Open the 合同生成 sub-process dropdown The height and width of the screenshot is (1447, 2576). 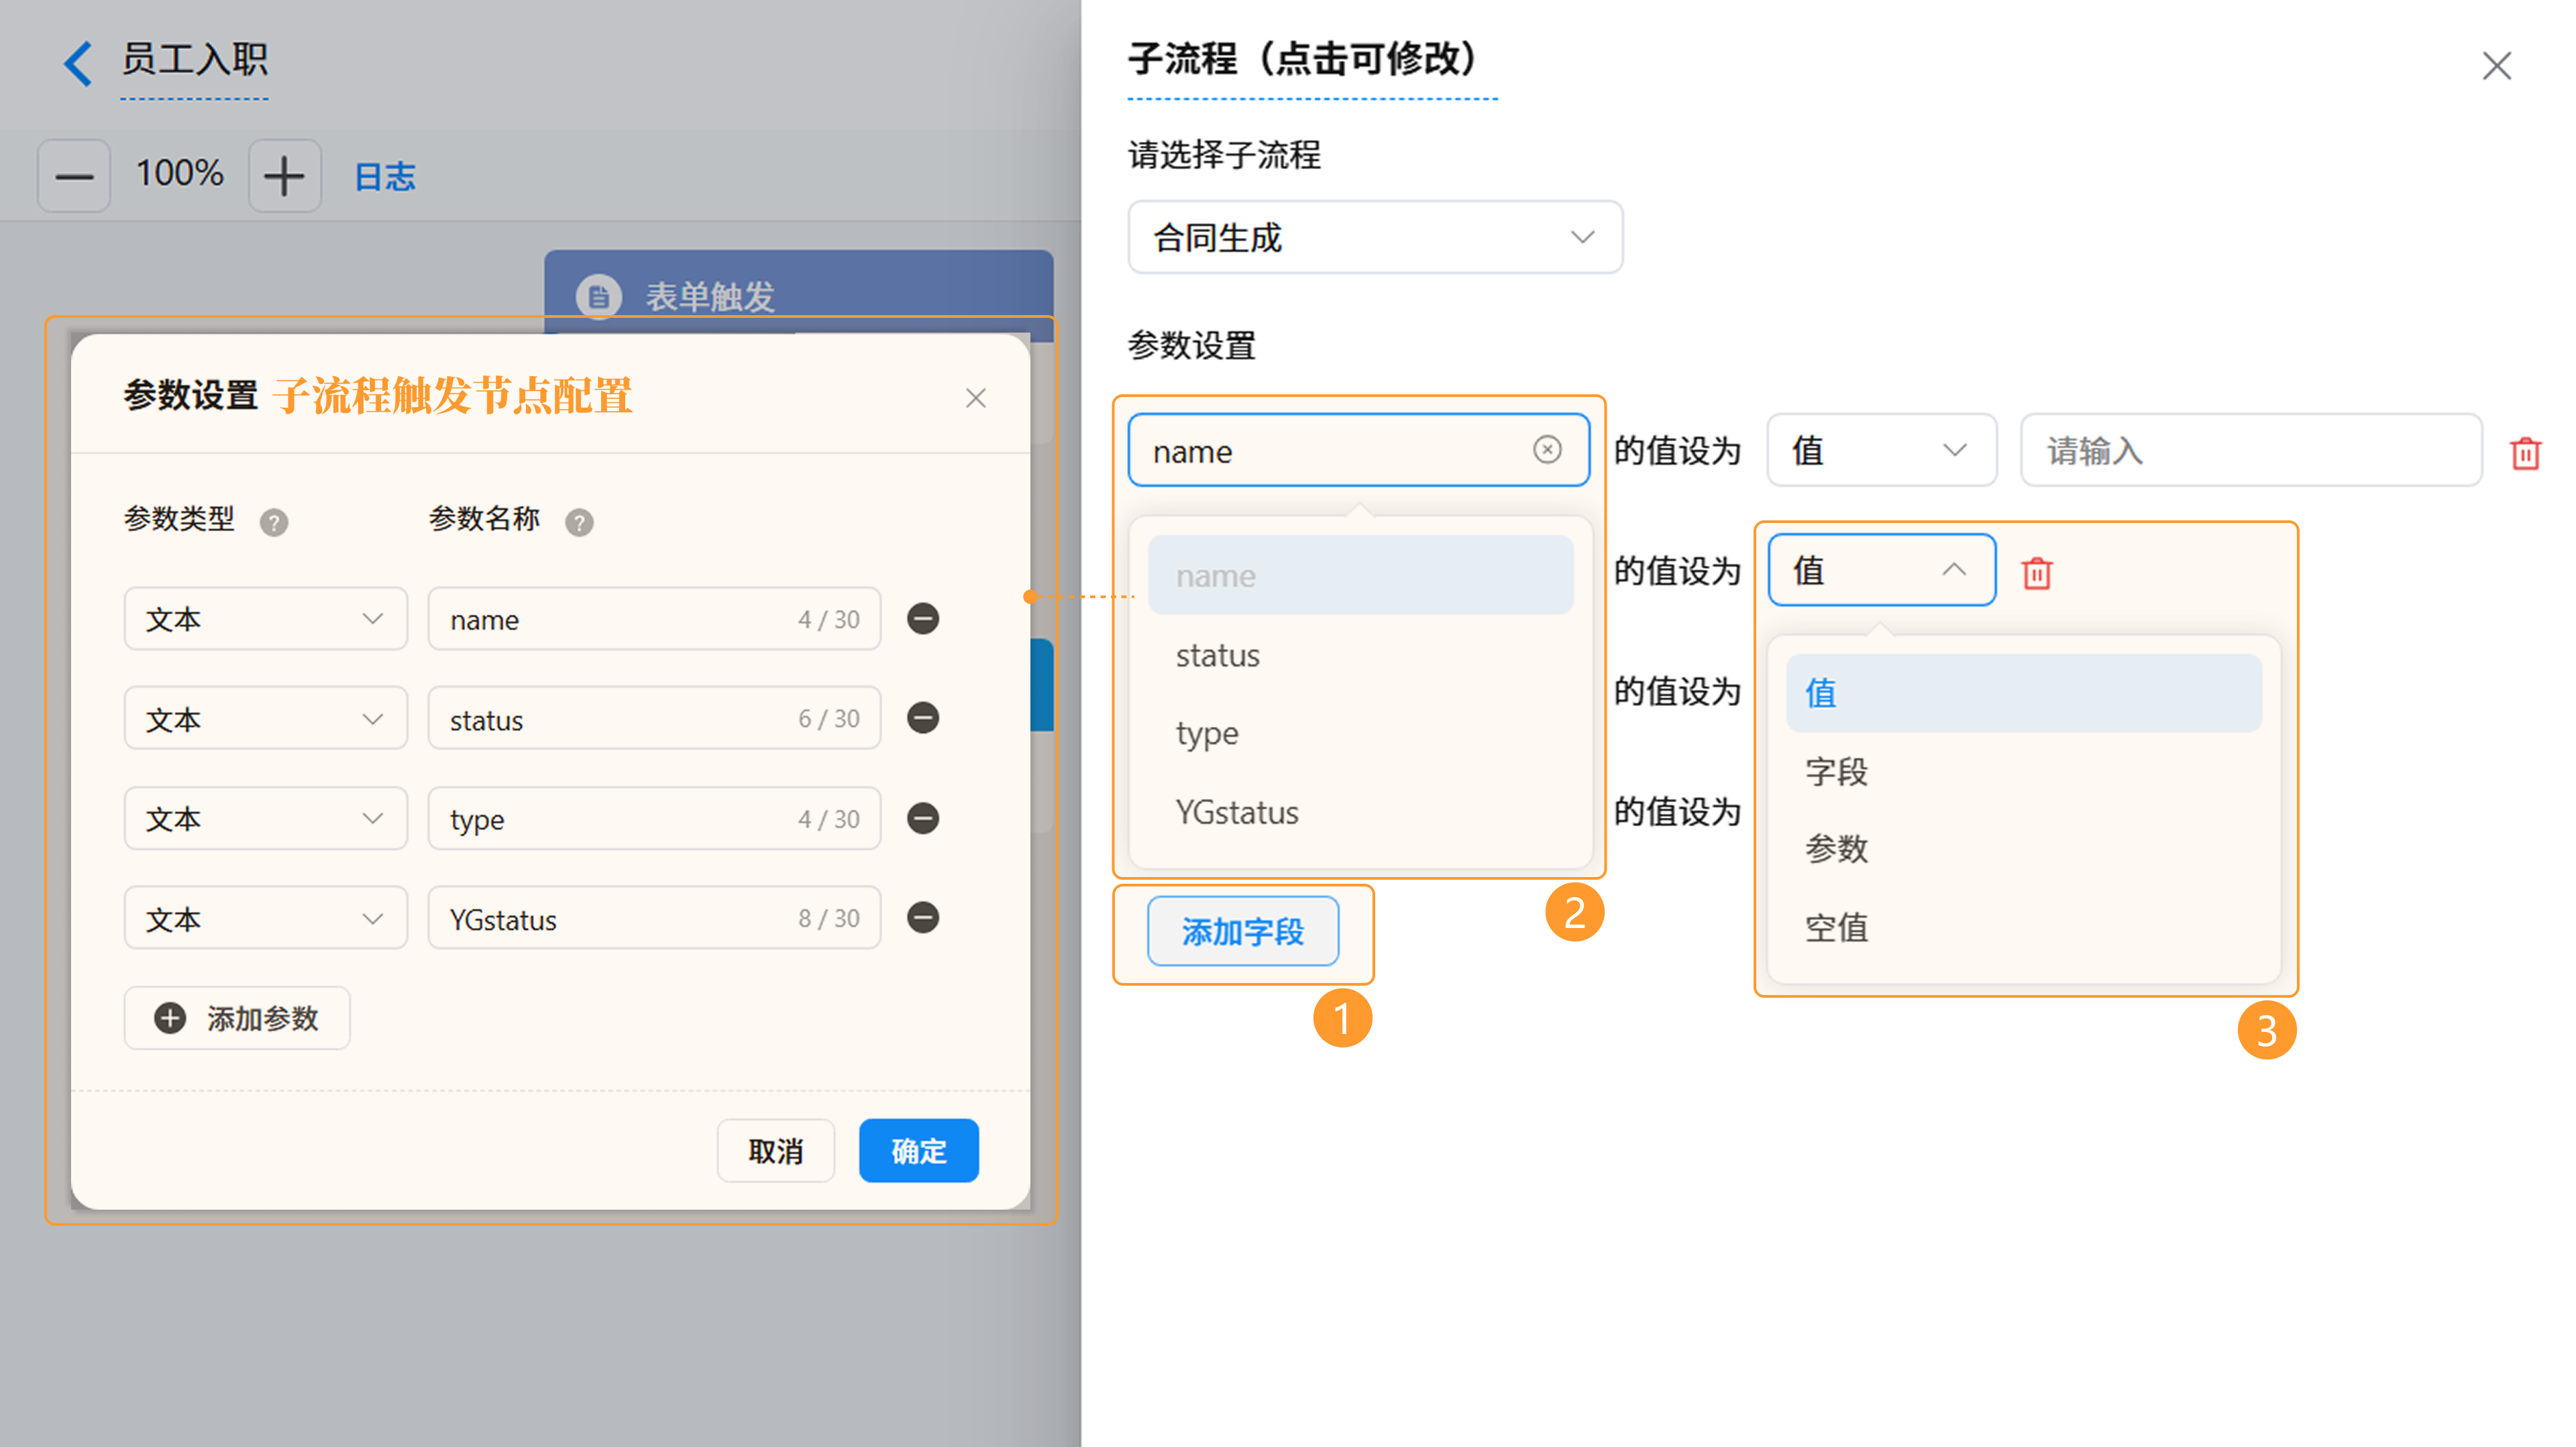coord(1375,237)
